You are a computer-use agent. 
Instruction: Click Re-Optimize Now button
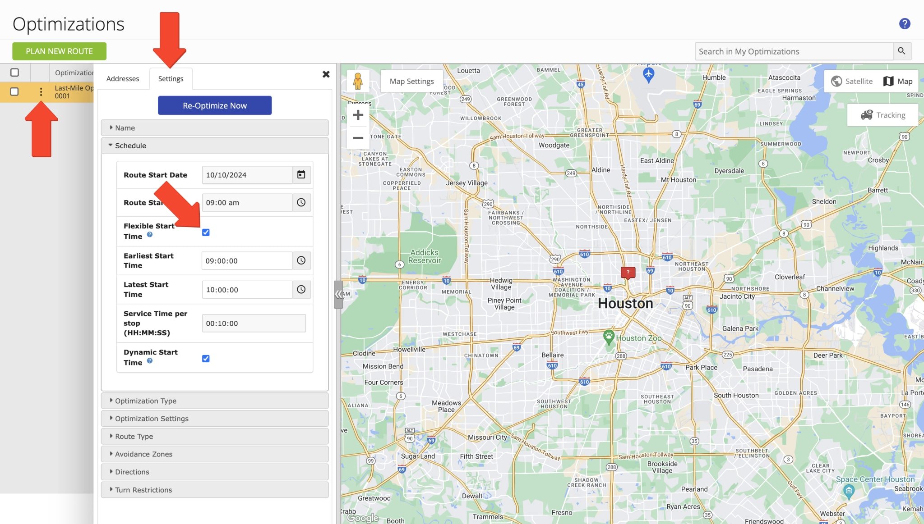[214, 105]
